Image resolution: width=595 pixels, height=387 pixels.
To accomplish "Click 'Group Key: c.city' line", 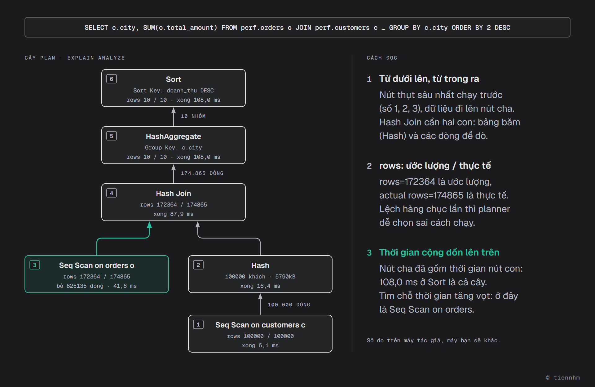I will click(173, 148).
